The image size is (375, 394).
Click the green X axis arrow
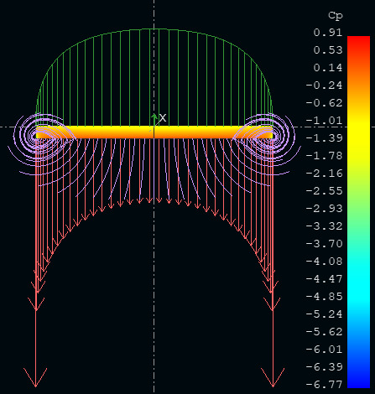tap(154, 121)
